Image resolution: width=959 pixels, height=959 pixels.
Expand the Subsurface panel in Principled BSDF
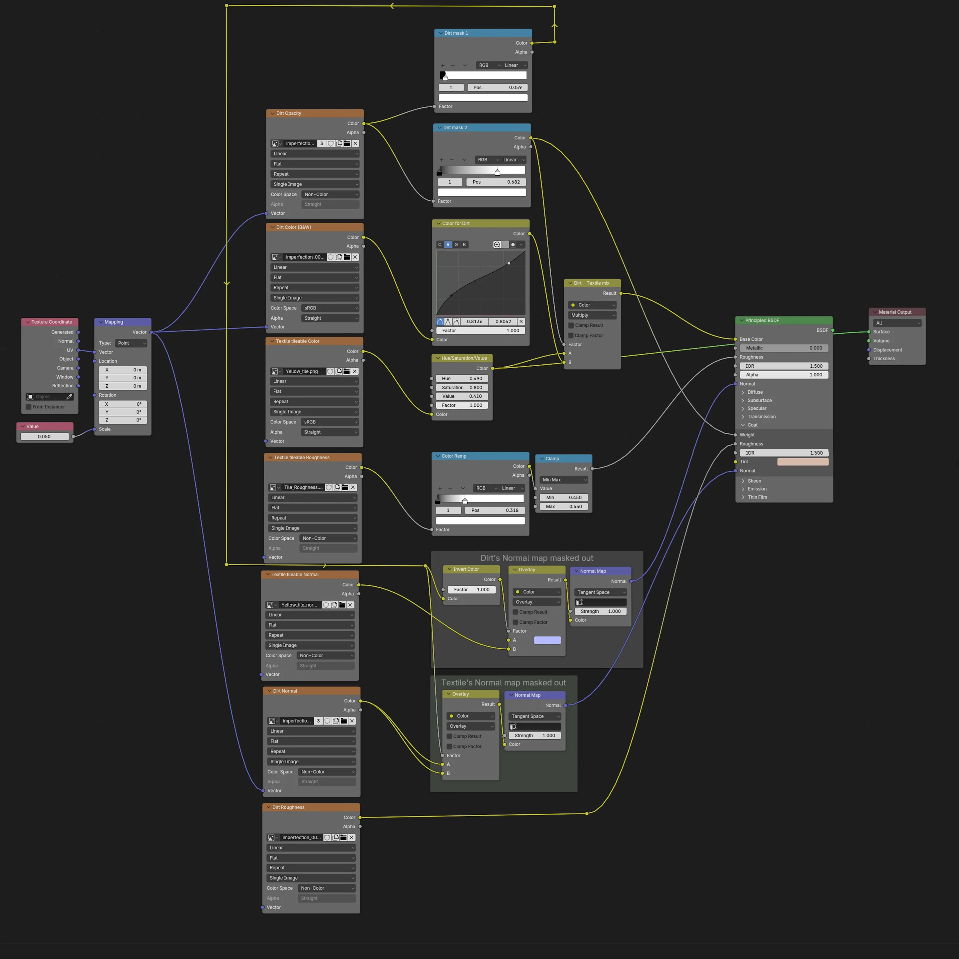click(759, 401)
